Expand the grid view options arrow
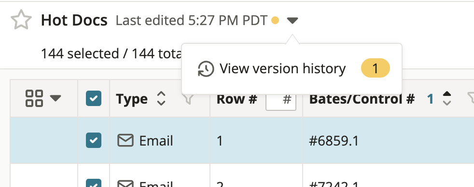The width and height of the screenshot is (474, 187). coord(56,98)
